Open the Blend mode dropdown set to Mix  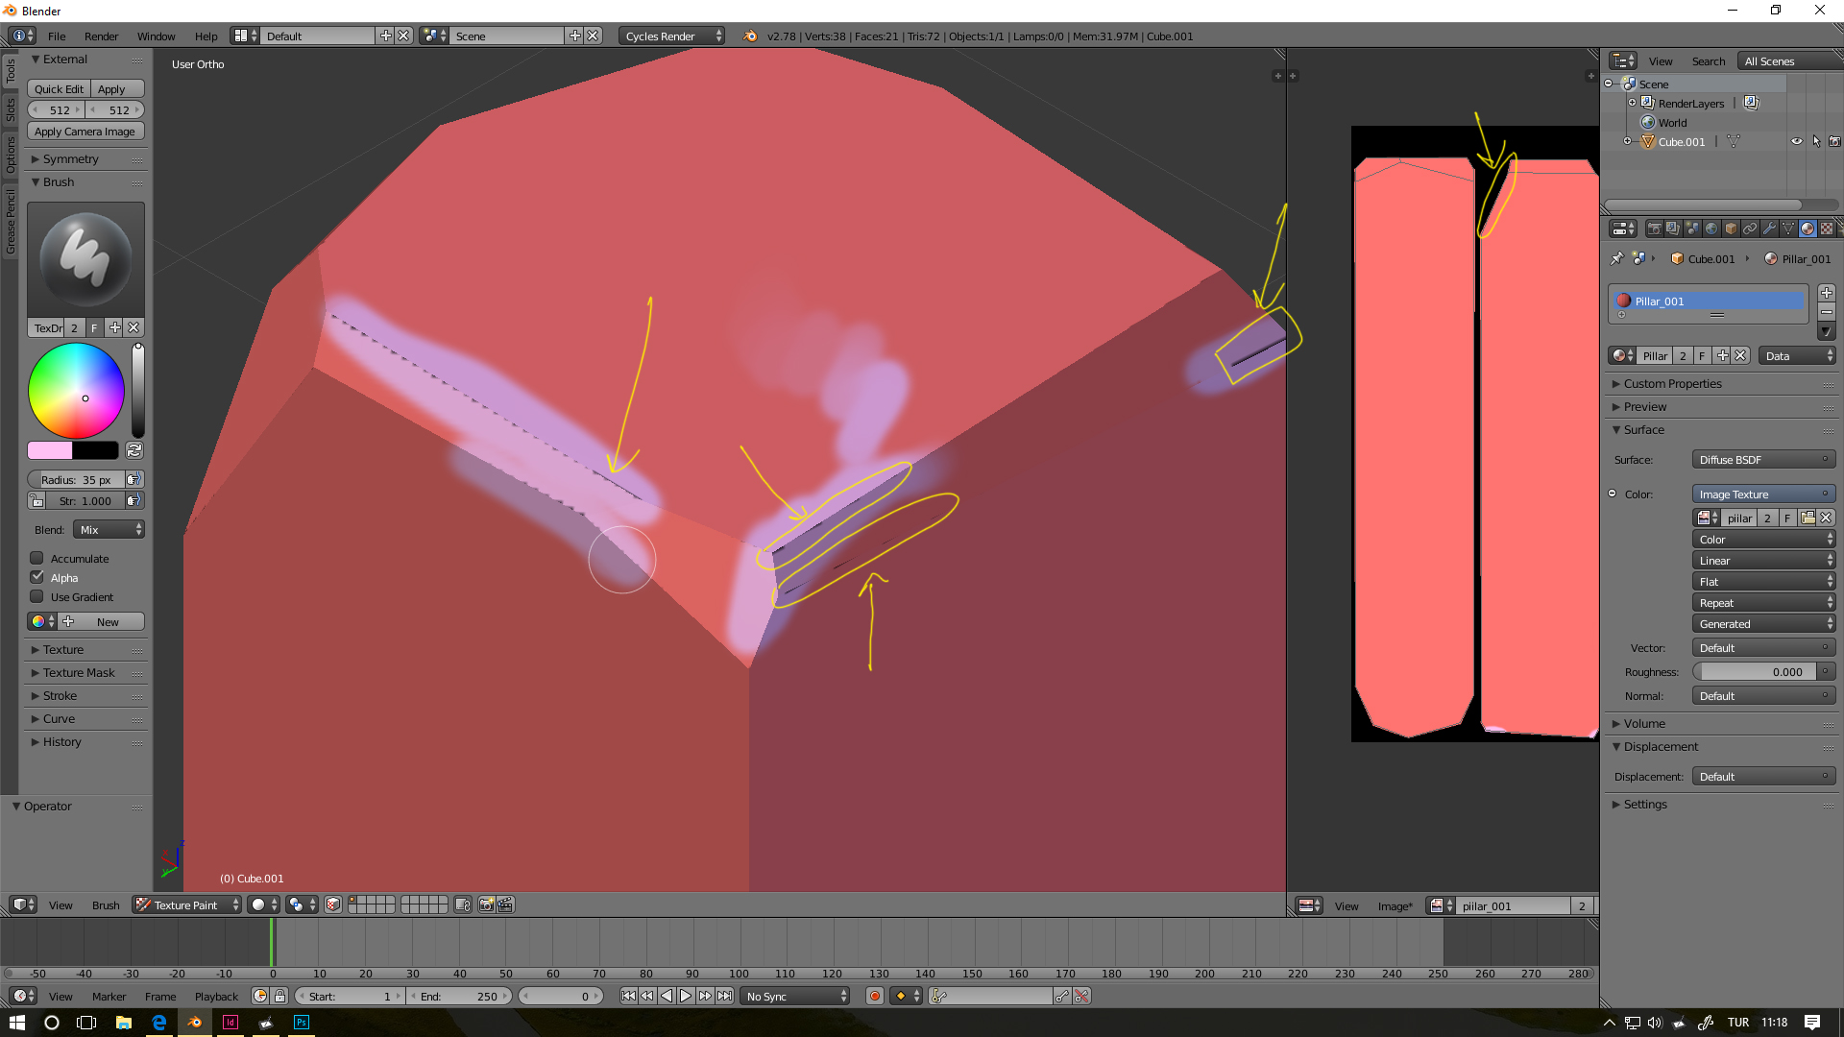point(108,529)
